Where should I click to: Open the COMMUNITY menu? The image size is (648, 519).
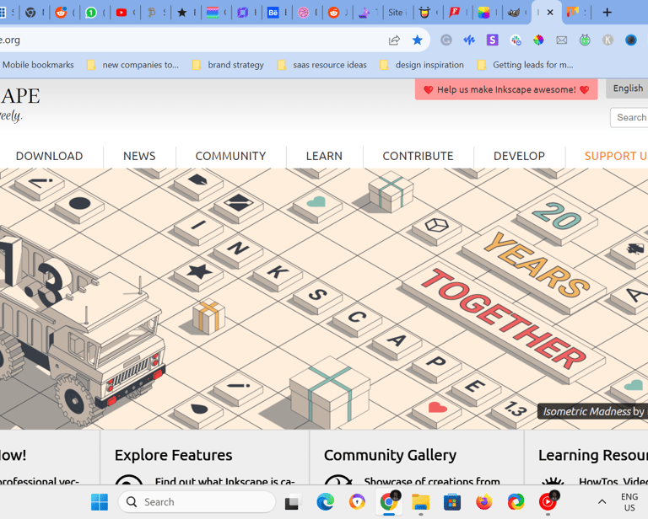tap(230, 156)
